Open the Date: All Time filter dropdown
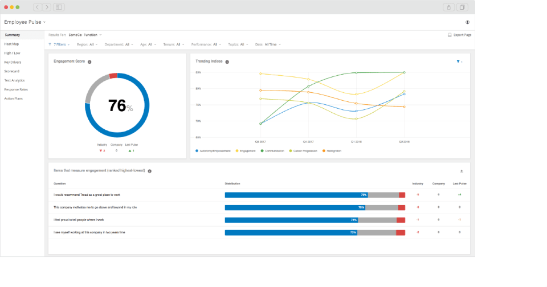 tap(268, 44)
